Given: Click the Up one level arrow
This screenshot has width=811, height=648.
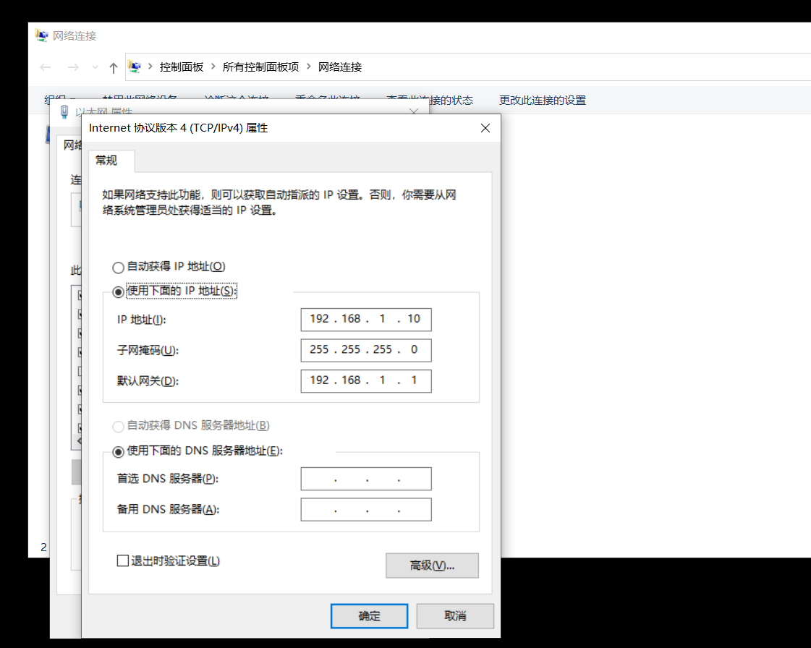Looking at the screenshot, I should click(113, 67).
